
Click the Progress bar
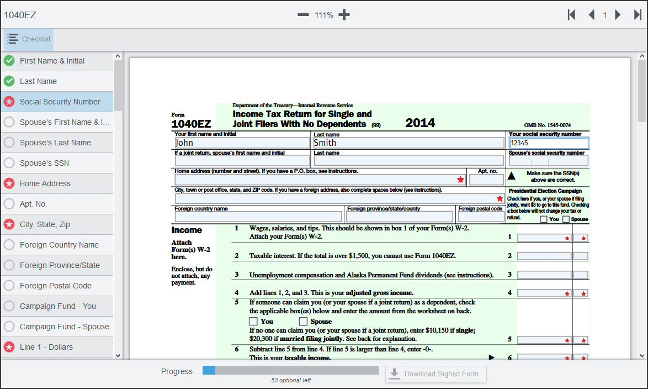click(x=291, y=370)
